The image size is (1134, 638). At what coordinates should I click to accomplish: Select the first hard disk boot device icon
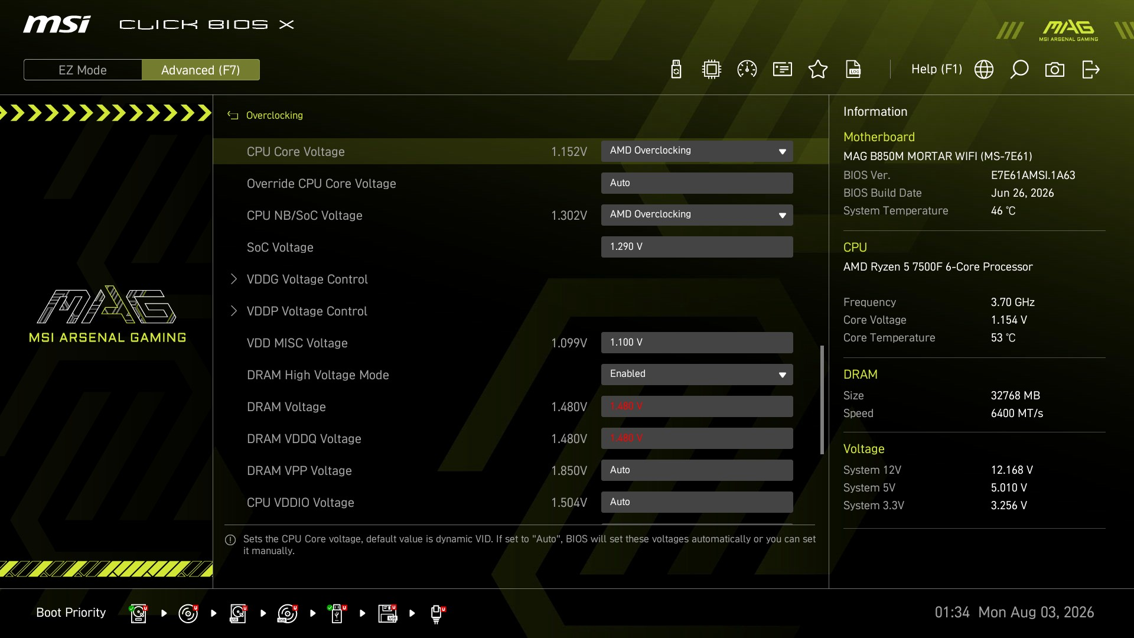pos(139,613)
